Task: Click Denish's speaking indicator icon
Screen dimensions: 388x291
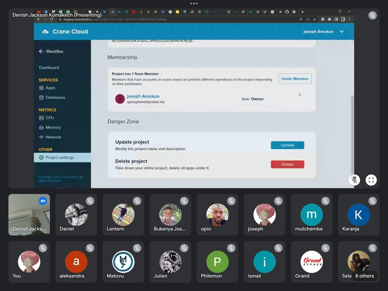Action: [43, 201]
